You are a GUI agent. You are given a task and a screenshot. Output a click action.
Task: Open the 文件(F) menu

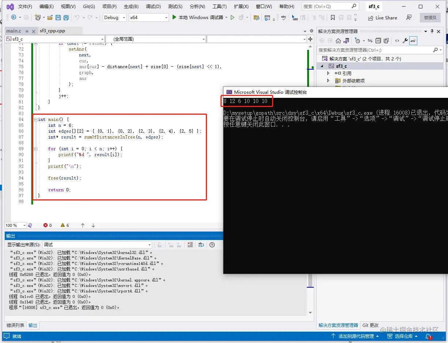[x=25, y=7]
